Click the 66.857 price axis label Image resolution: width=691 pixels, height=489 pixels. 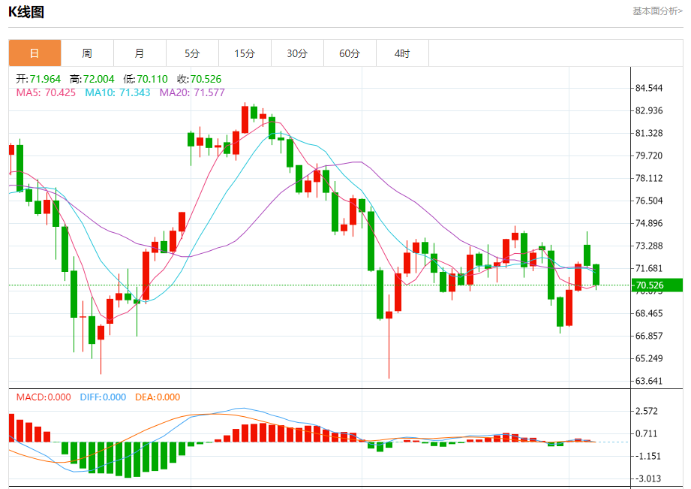click(x=649, y=337)
